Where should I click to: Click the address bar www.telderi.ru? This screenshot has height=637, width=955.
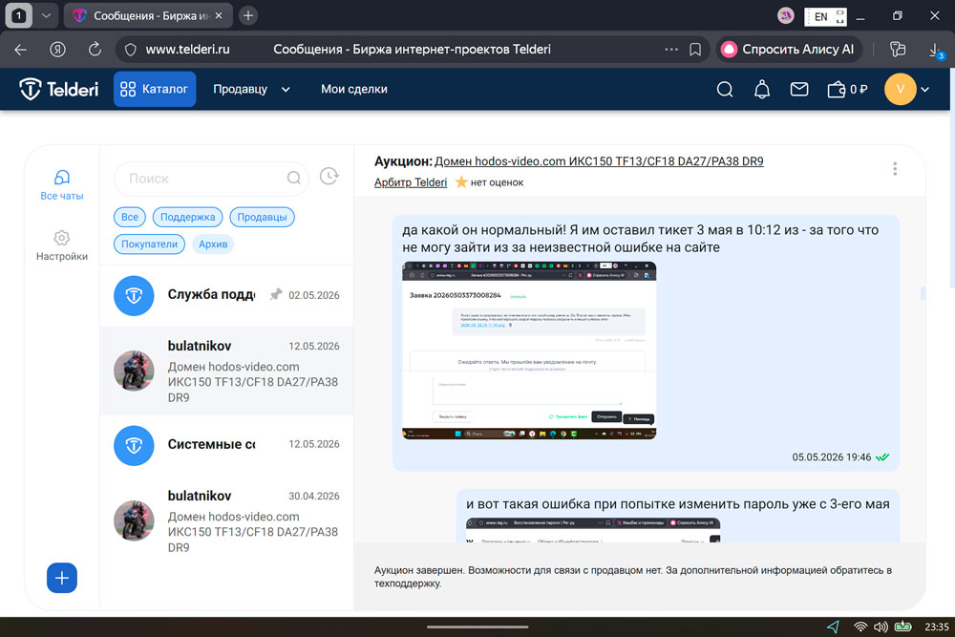pyautogui.click(x=187, y=50)
